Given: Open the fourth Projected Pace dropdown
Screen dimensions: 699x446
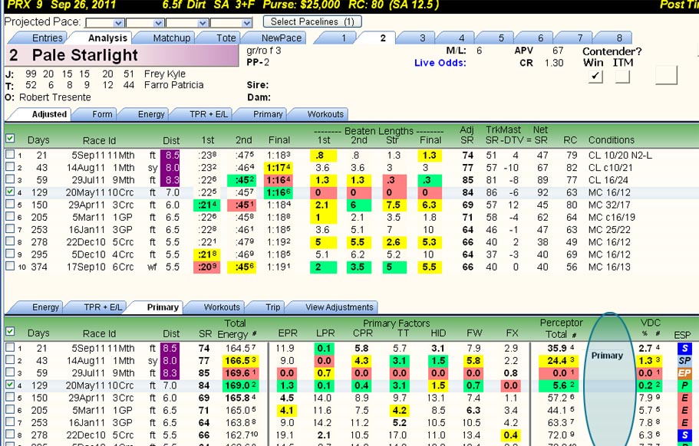Looking at the screenshot, I should pyautogui.click(x=232, y=23).
